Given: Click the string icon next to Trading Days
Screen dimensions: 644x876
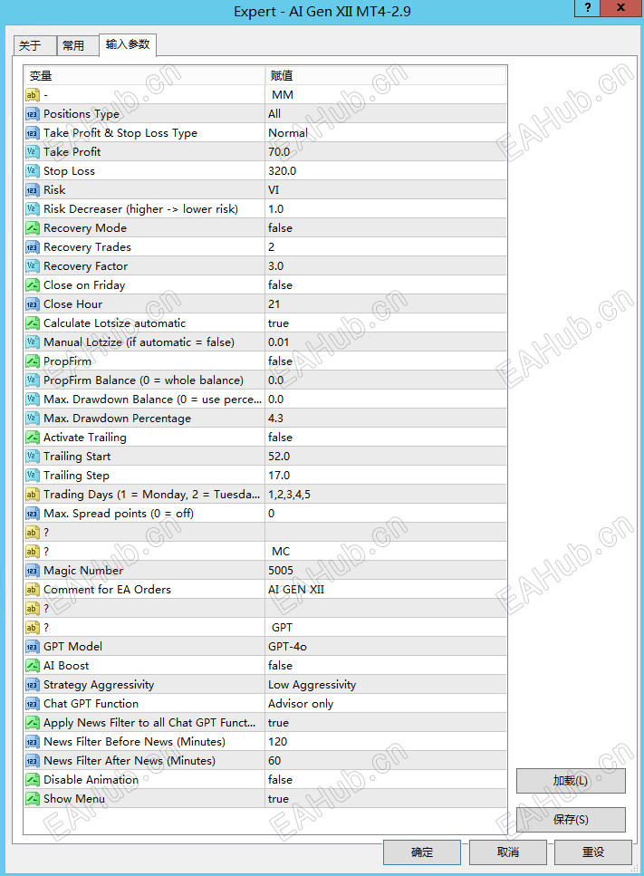Looking at the screenshot, I should click(x=33, y=495).
